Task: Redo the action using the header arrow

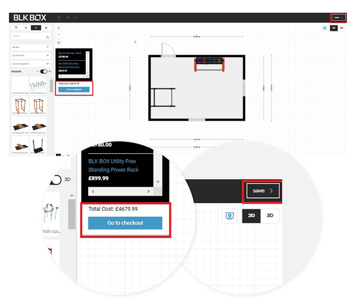Action: [74, 17]
